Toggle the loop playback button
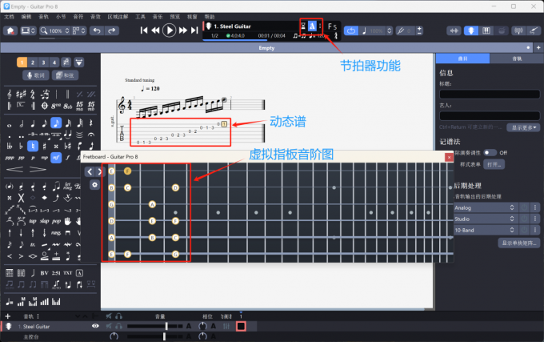 pyautogui.click(x=351, y=31)
